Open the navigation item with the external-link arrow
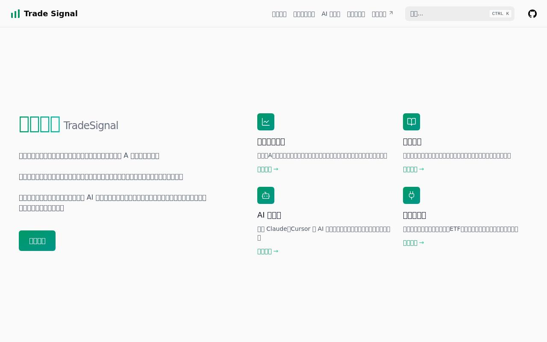 382,14
